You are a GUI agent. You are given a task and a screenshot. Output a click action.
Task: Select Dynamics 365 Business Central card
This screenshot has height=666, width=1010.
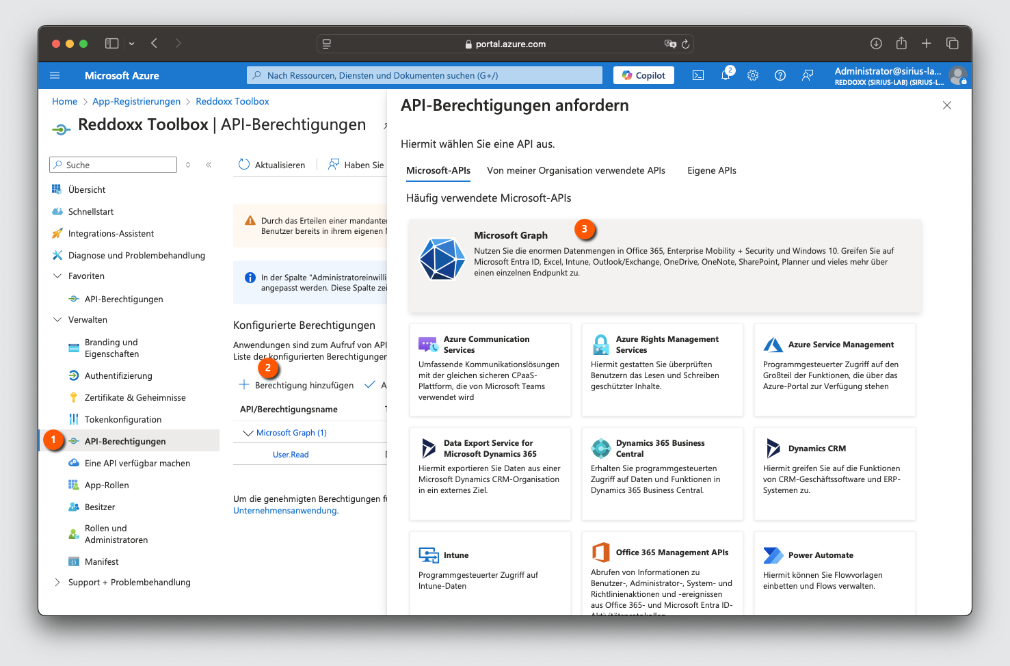click(x=663, y=474)
